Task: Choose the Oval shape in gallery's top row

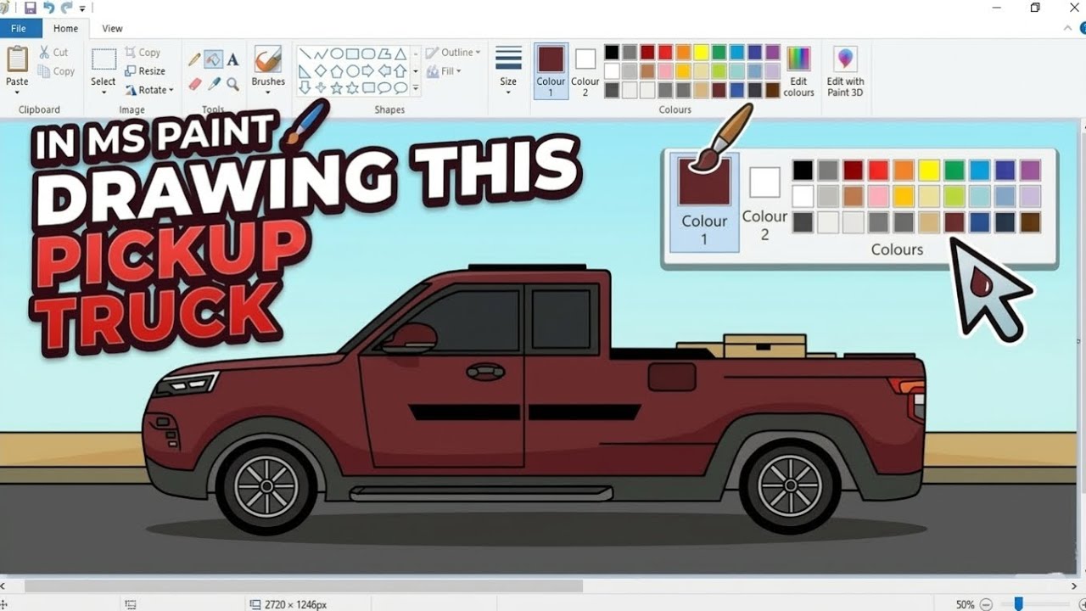Action: pyautogui.click(x=337, y=53)
